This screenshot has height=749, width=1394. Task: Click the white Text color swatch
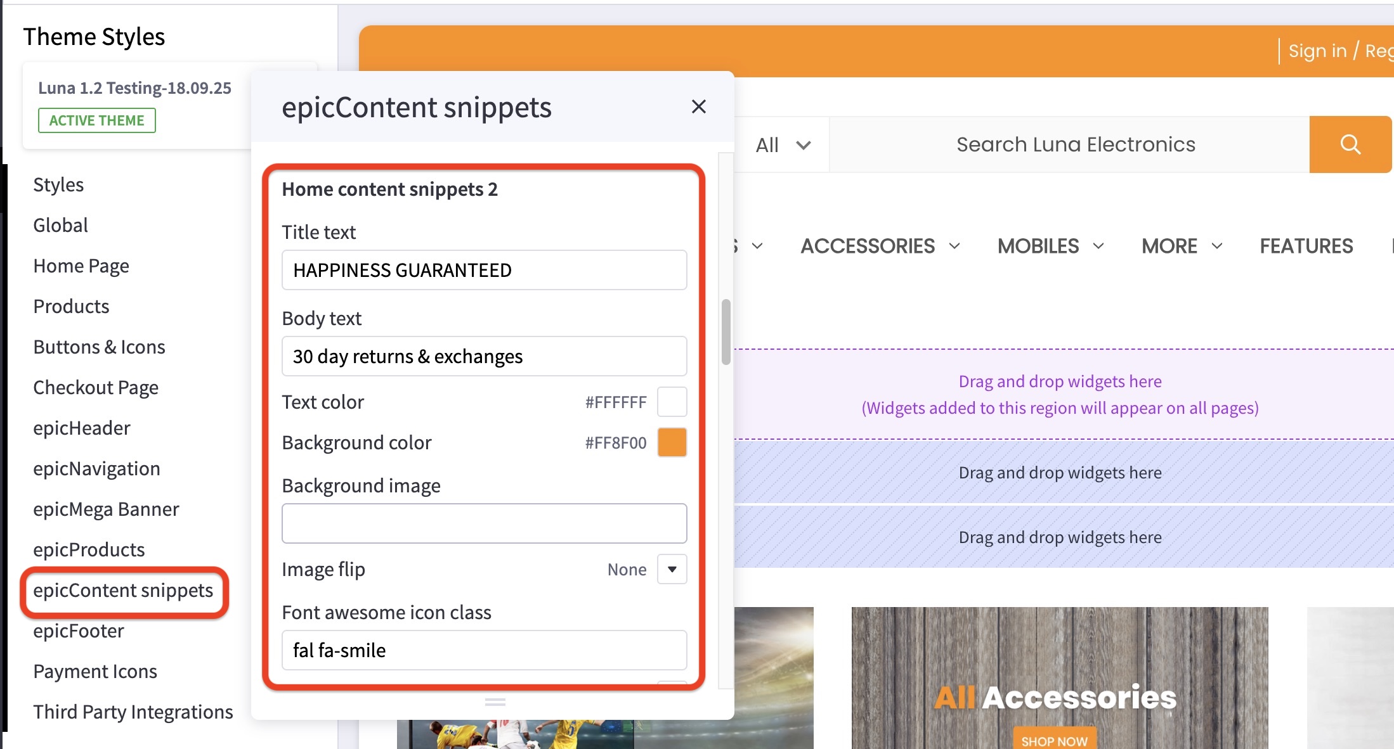click(672, 402)
